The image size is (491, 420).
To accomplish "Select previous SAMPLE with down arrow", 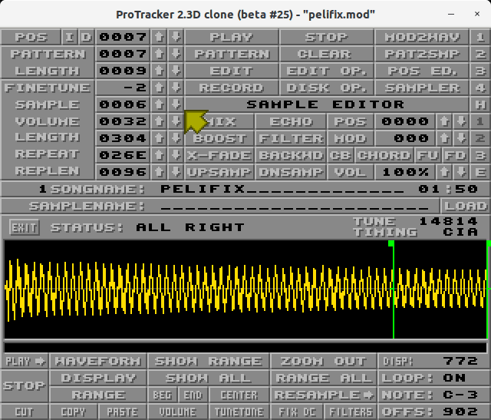I will coord(176,104).
